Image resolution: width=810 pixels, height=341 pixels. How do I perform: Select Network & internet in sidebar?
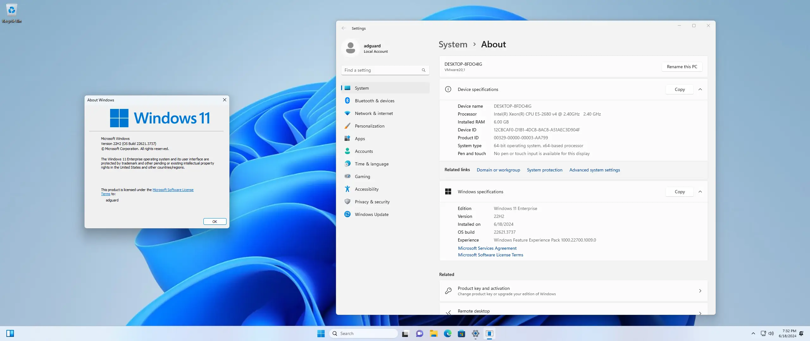point(374,113)
